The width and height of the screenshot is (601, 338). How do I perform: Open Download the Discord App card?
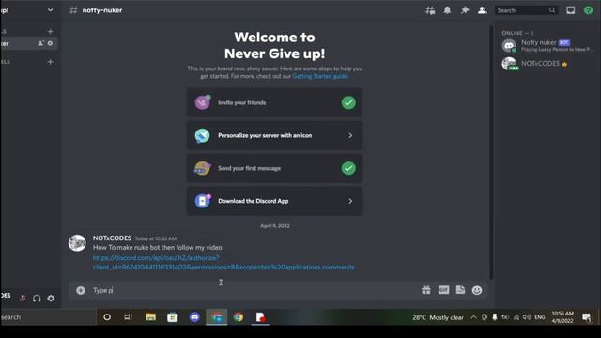[274, 201]
